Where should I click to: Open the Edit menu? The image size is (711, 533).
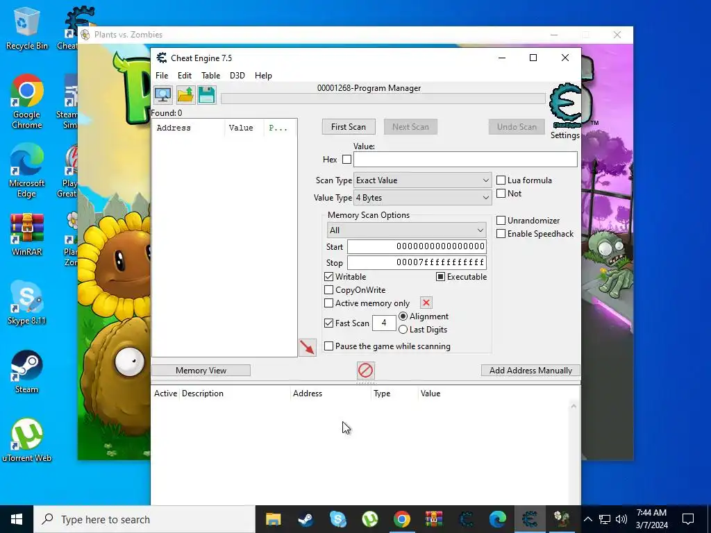click(185, 76)
